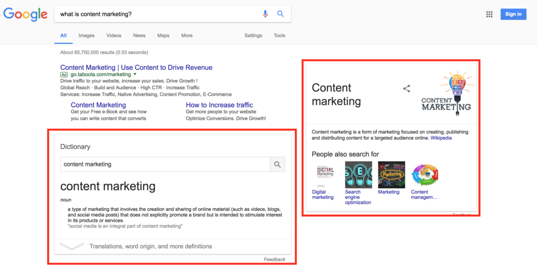Switch to the Videos tab
Viewport: 537px width, 266px height.
(114, 36)
